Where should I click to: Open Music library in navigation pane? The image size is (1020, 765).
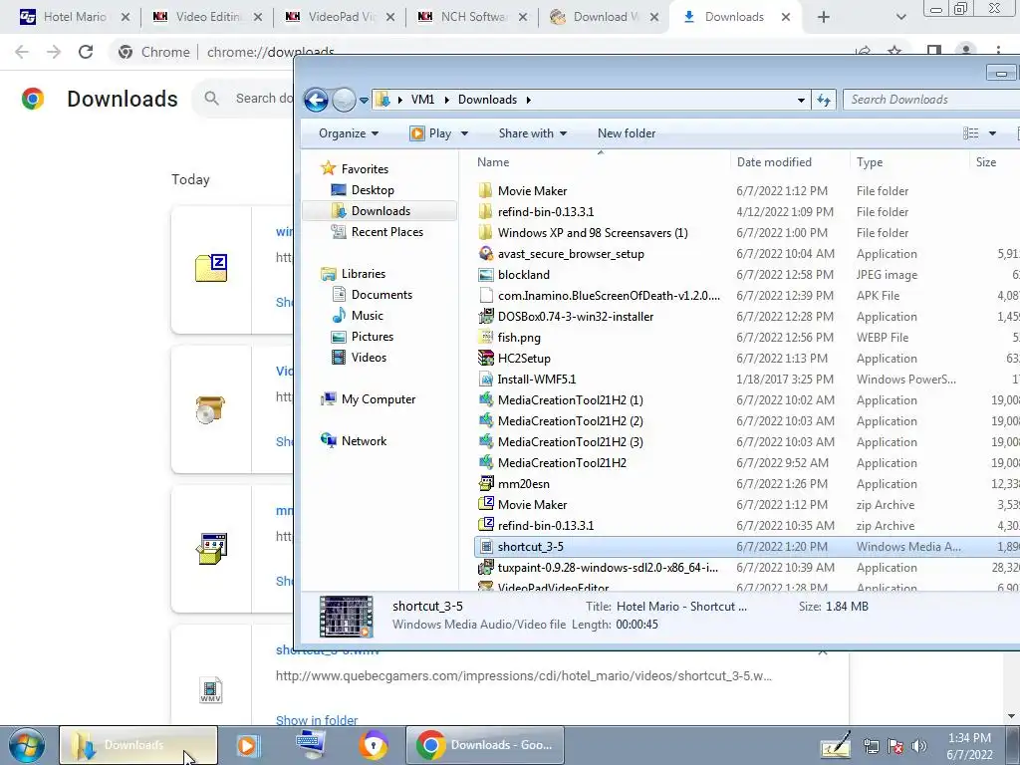pyautogui.click(x=367, y=316)
